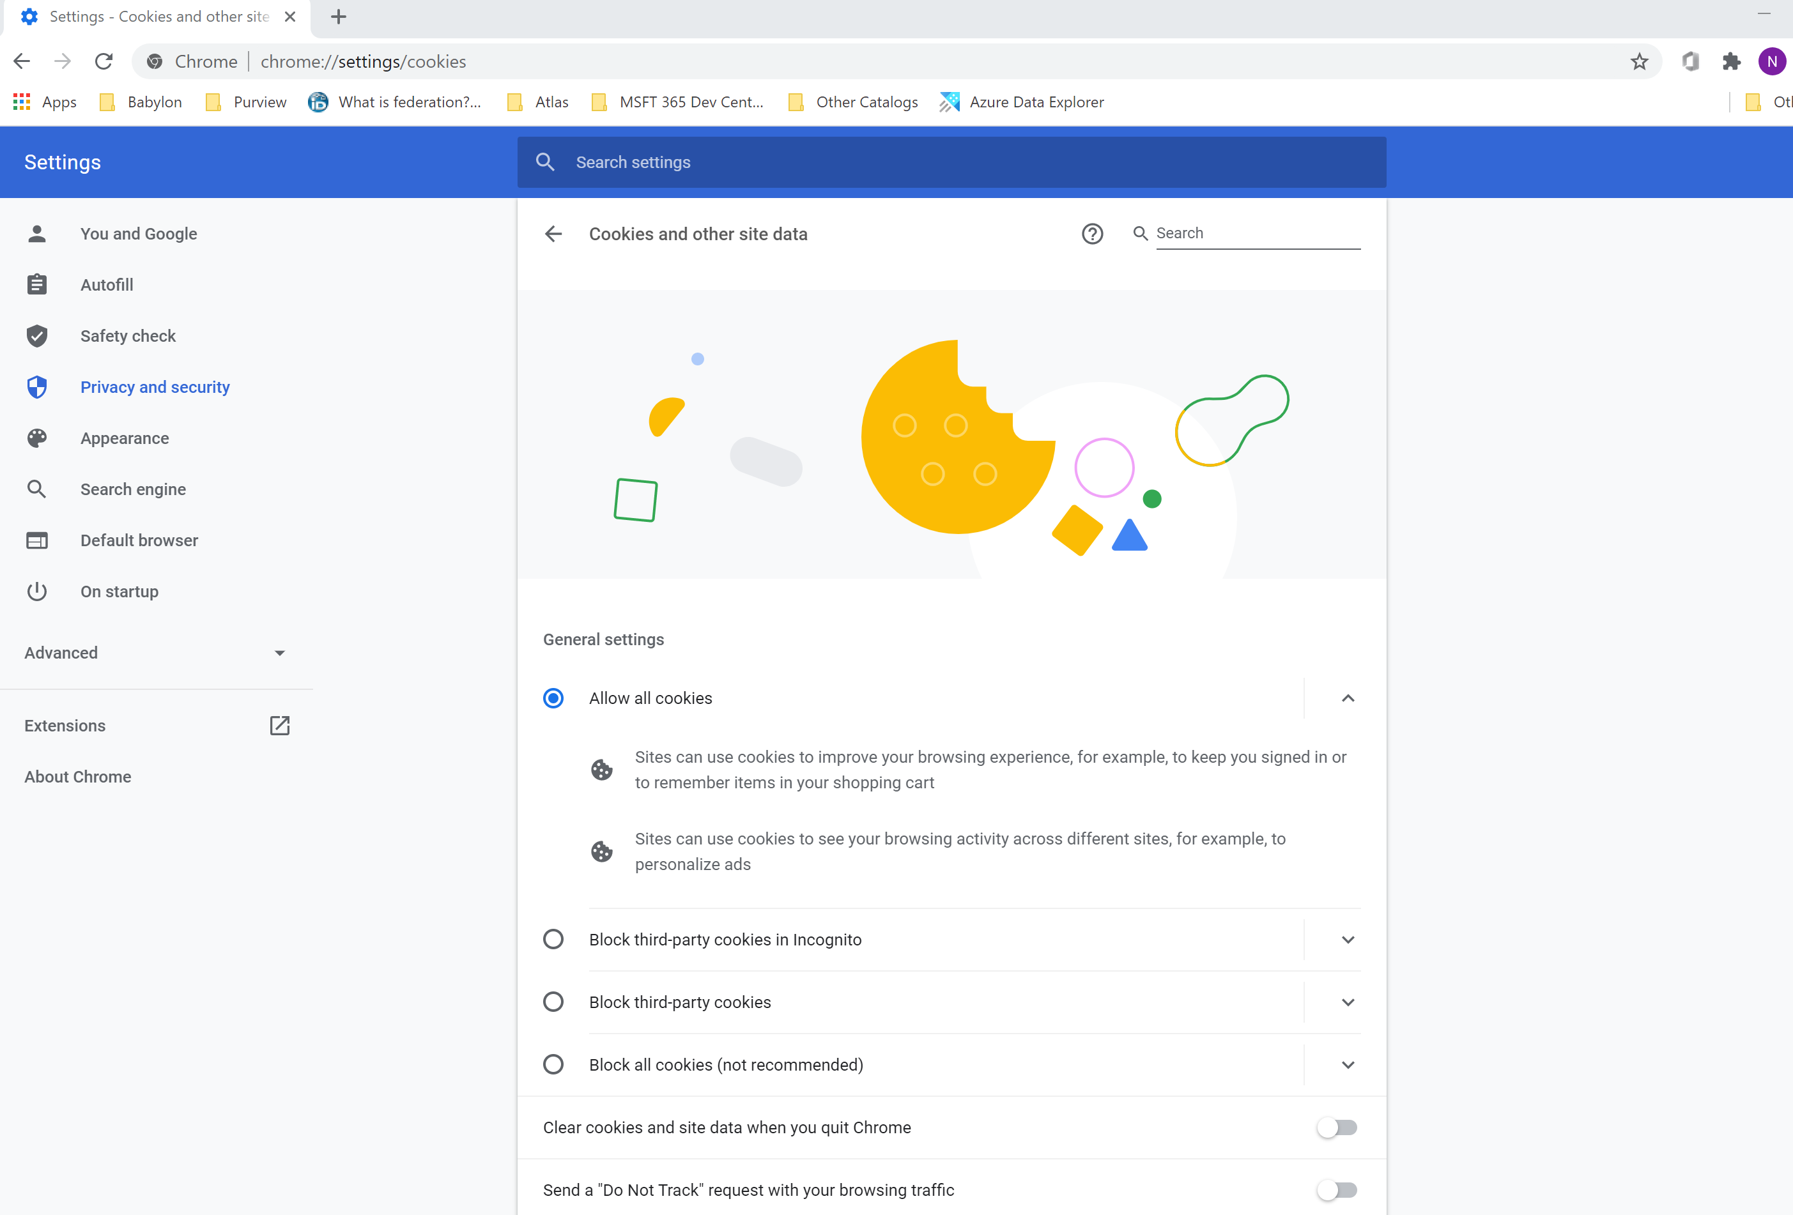Enable clear cookies when you quit Chrome
1793x1215 pixels.
point(1336,1127)
